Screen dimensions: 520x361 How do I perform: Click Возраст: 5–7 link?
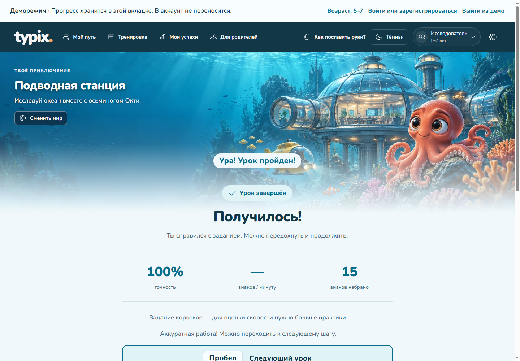(345, 11)
